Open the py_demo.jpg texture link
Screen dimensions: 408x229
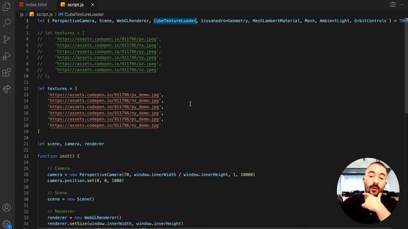[x=104, y=107]
